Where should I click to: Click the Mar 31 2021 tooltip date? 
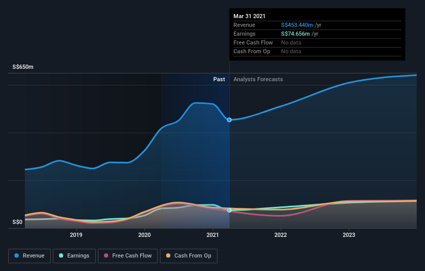(x=250, y=16)
